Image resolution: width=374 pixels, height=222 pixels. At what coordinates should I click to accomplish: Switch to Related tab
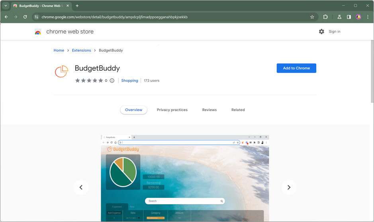(x=238, y=110)
